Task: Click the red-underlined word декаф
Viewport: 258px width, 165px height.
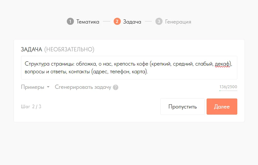Action: tap(222, 64)
